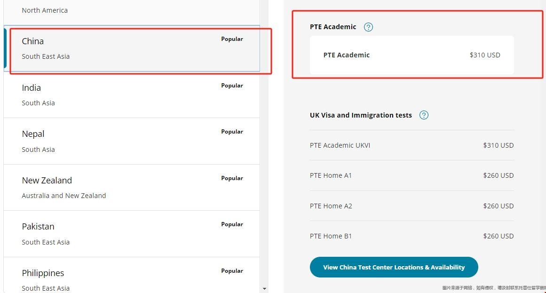
Task: Select the PTE Home A1 row
Action: click(x=411, y=175)
